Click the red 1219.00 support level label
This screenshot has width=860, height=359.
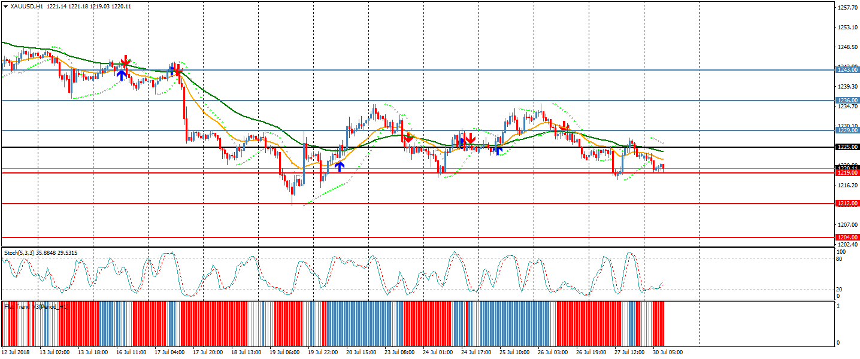847,173
